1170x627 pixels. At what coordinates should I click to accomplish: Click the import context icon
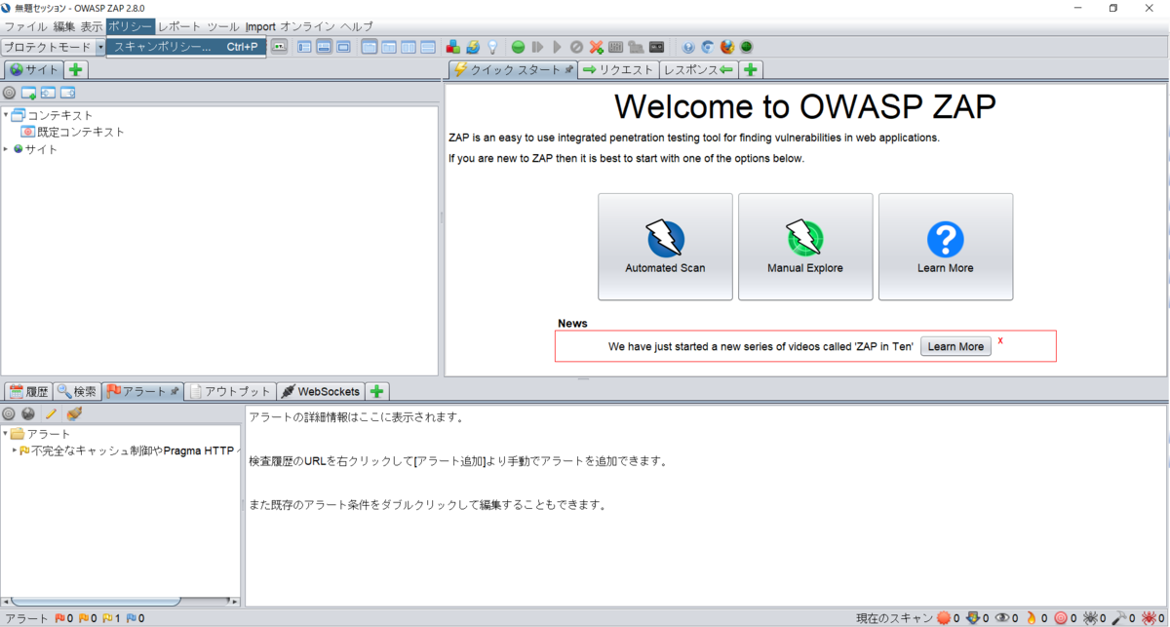pos(48,93)
